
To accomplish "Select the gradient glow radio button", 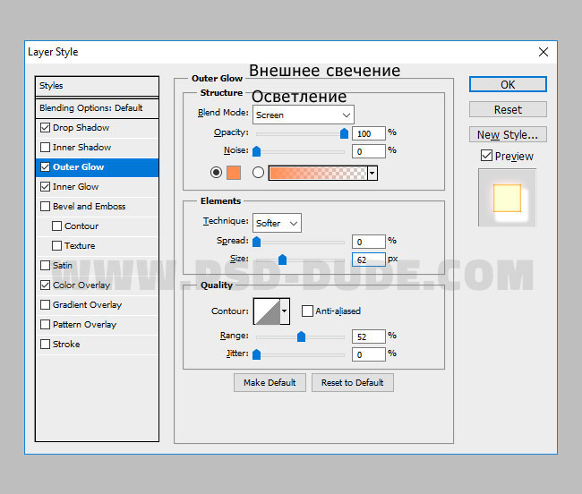I will [x=259, y=173].
